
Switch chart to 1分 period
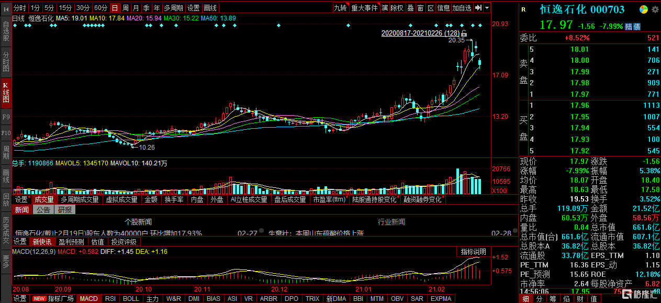pyautogui.click(x=35, y=8)
